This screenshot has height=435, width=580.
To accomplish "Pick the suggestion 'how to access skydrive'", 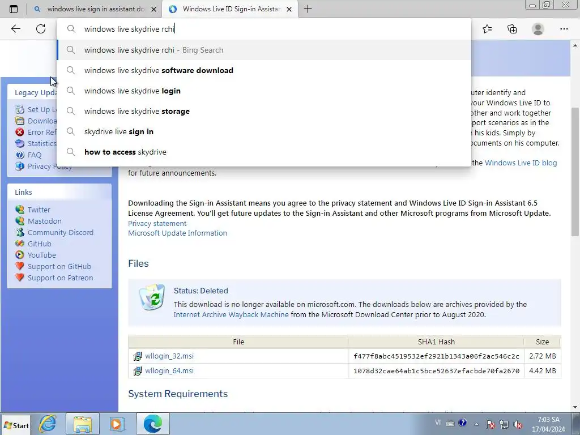I will 264,152.
